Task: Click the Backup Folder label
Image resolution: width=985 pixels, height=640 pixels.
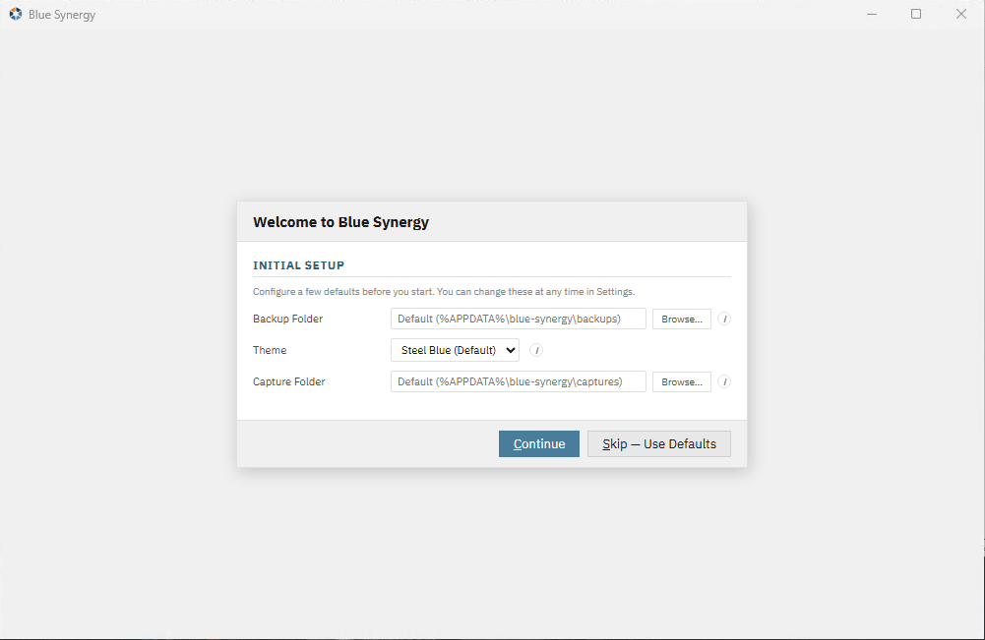Action: click(x=287, y=319)
